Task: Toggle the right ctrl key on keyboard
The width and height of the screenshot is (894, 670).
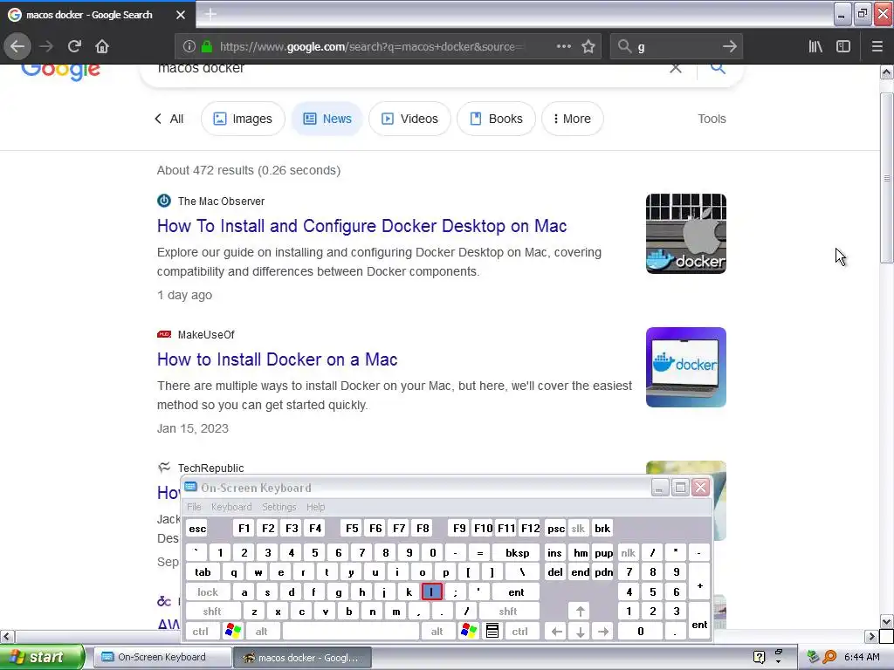Action: tap(520, 631)
